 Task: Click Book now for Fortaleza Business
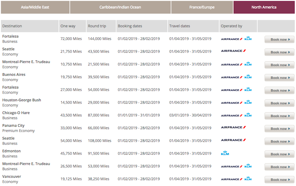coord(280,40)
